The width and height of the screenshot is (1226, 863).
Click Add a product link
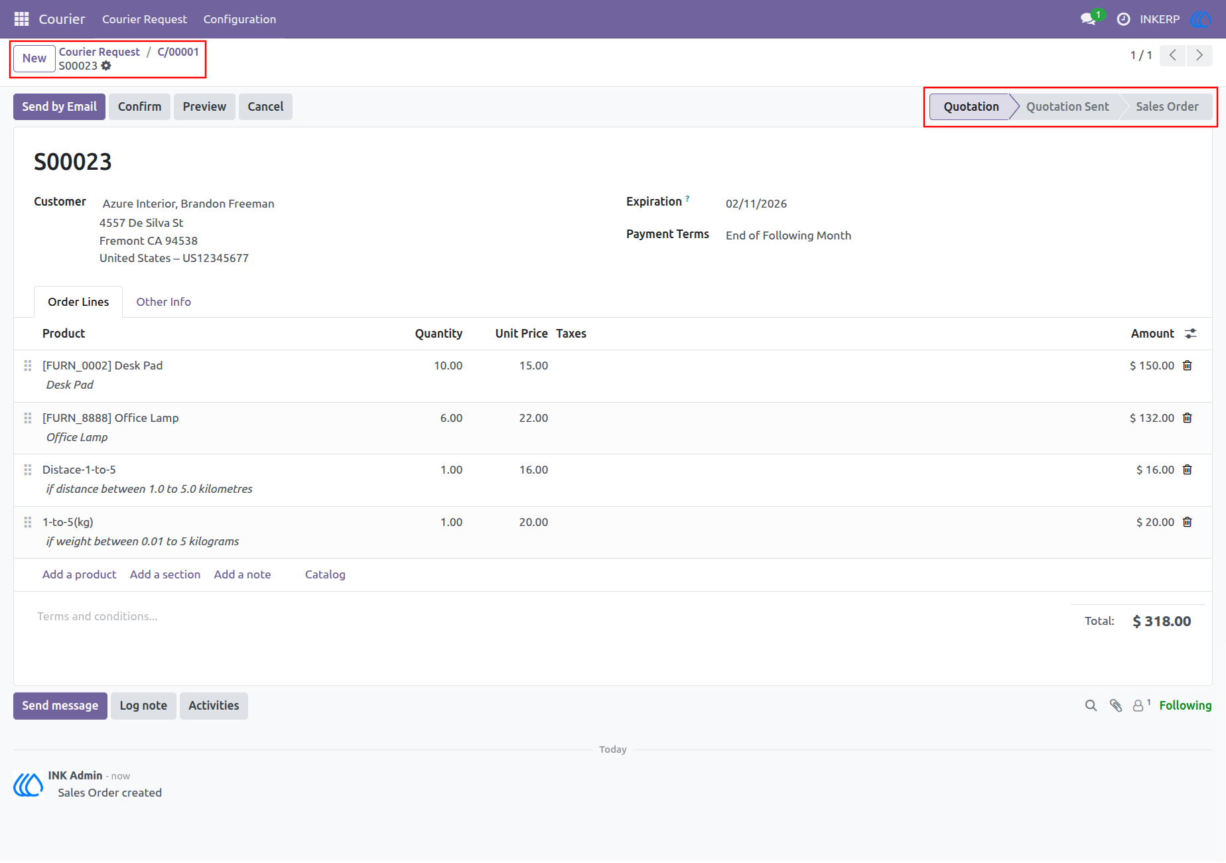point(79,574)
